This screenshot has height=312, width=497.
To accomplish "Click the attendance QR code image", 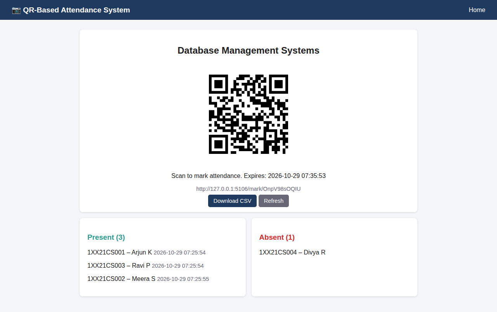I will pos(248,114).
